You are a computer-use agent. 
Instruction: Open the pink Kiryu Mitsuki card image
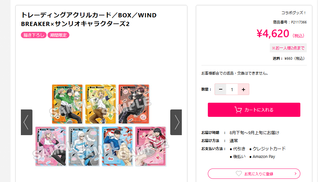click(x=51, y=146)
